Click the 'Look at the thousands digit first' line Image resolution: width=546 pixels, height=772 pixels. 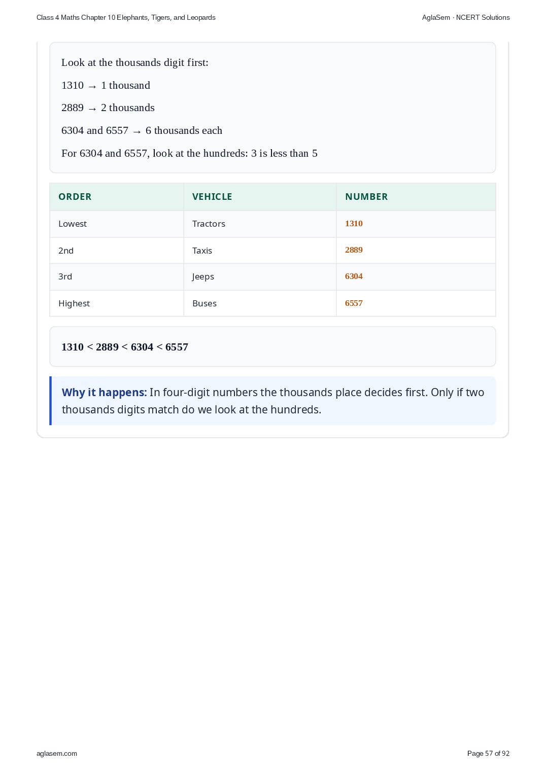click(x=135, y=62)
